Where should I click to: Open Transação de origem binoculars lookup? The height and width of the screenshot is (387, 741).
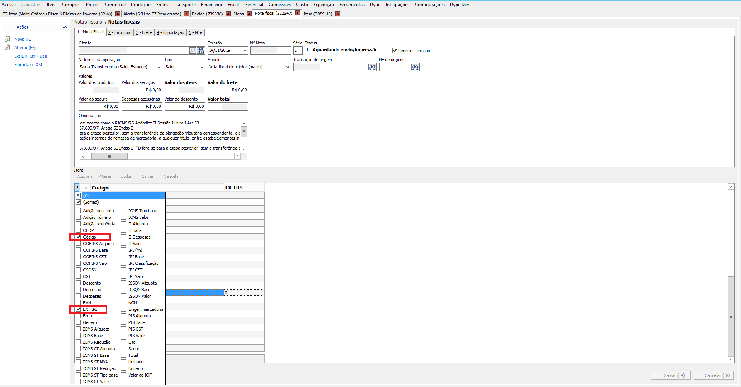[372, 67]
